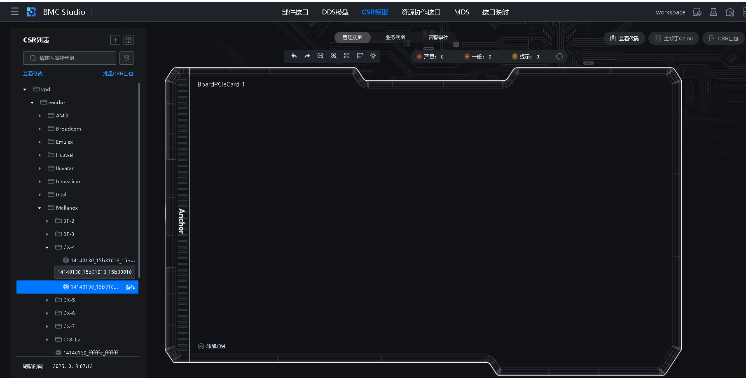Click the redo arrow in canvas toolbar

pos(307,56)
